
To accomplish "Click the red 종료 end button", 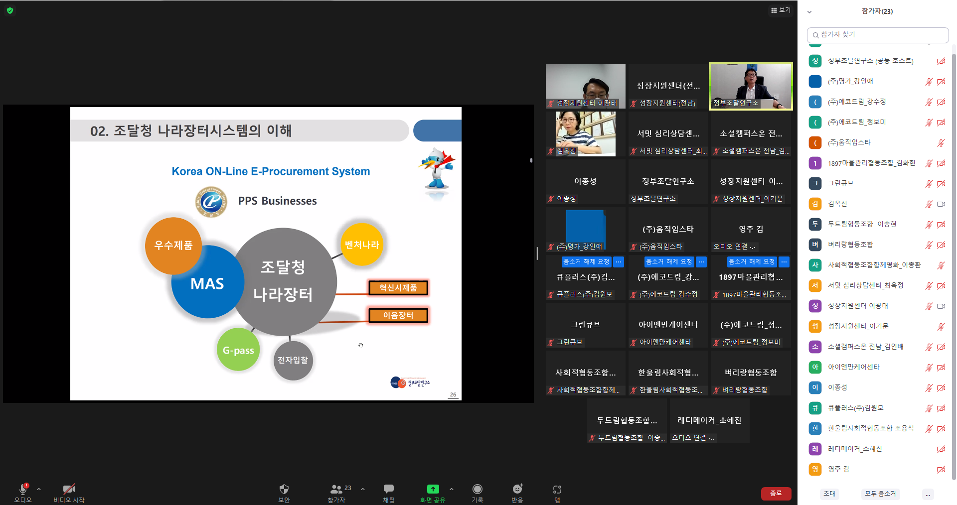I will pyautogui.click(x=776, y=493).
